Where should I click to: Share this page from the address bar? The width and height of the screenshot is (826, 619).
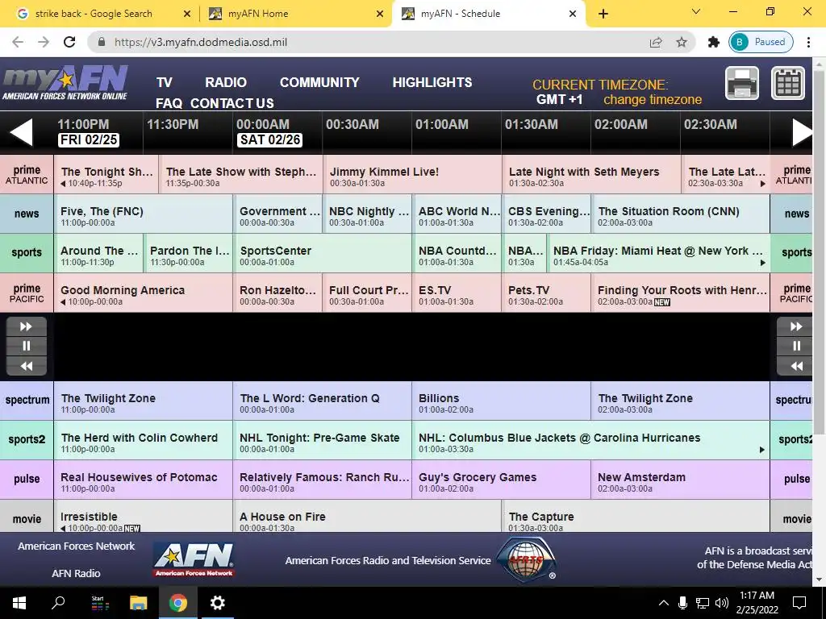tap(656, 42)
